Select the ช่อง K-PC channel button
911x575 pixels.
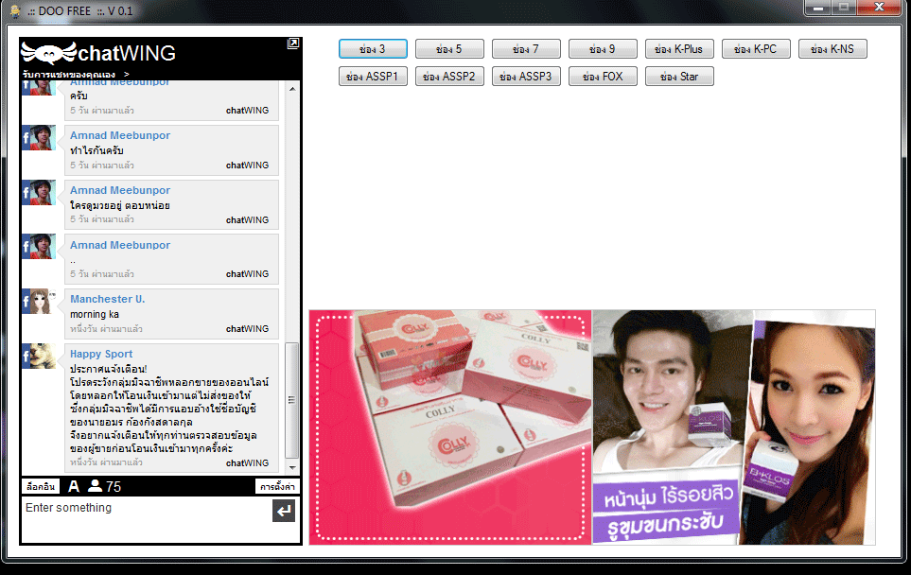click(x=757, y=49)
